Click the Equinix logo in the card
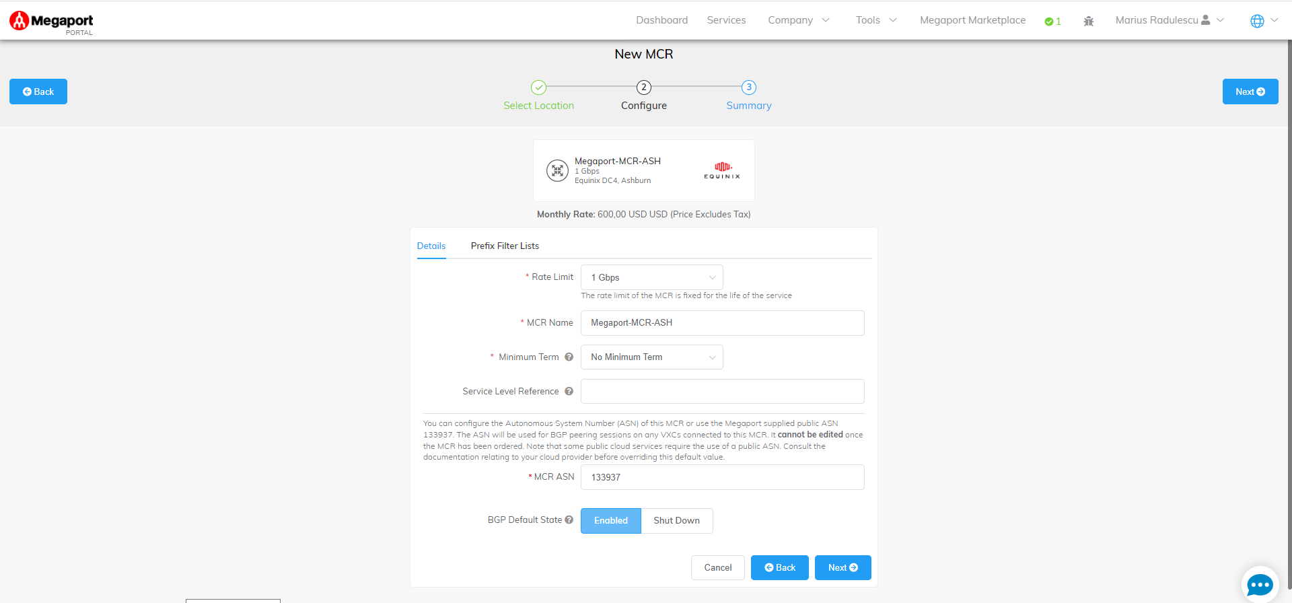Screen dimensions: 1292x603 (722, 171)
